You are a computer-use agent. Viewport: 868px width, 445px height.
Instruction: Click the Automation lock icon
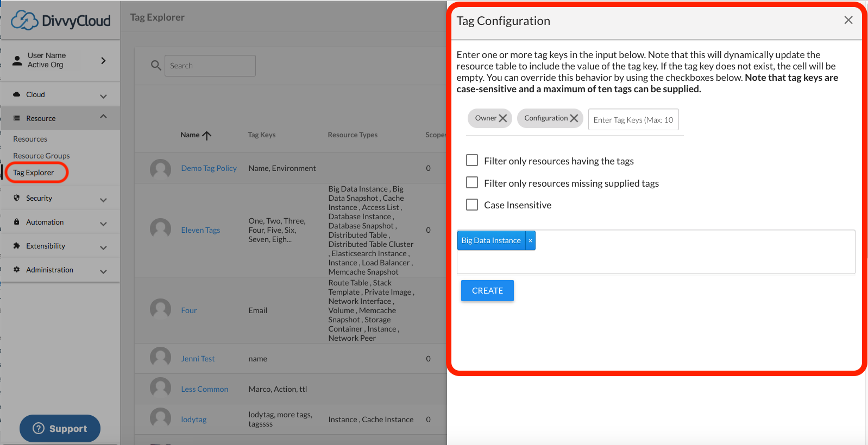[16, 222]
